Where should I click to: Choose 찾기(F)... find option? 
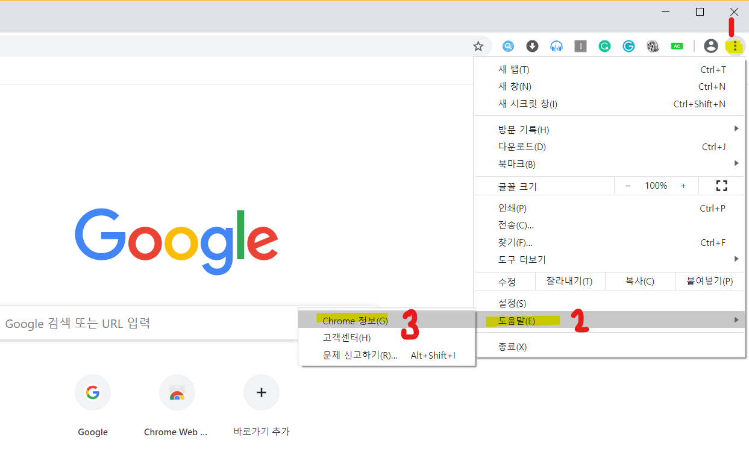point(610,242)
